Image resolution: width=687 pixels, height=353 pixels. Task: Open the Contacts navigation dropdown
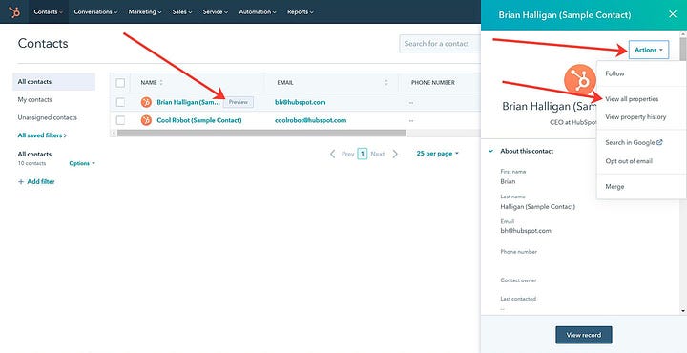click(x=49, y=11)
